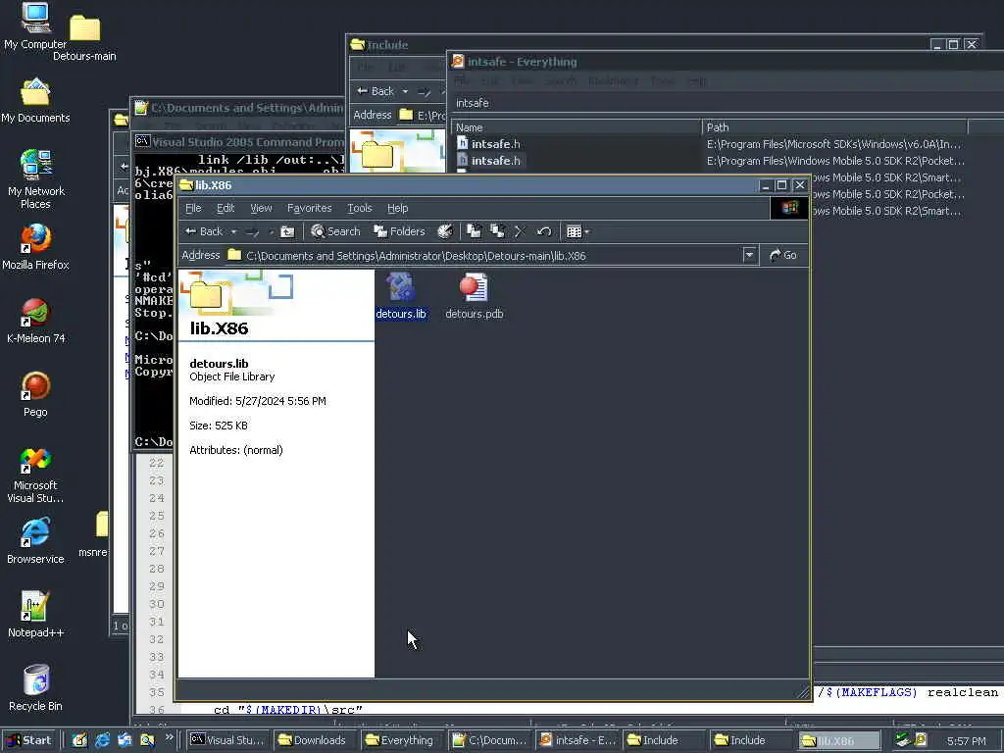Sort by Path column in Everything window

[835, 127]
